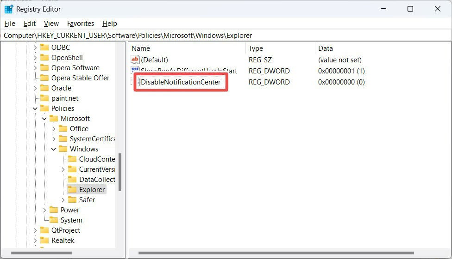Viewport: 452px width, 259px height.
Task: Click the Opera Stable Offer folder icon
Action: [x=44, y=78]
